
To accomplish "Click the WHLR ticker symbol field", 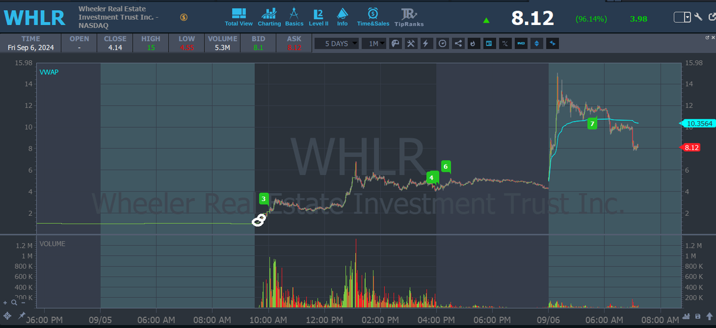I will [x=35, y=17].
